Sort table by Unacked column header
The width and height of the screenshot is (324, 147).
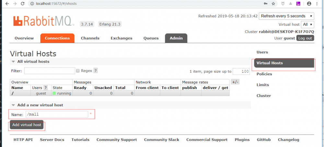[103, 88]
